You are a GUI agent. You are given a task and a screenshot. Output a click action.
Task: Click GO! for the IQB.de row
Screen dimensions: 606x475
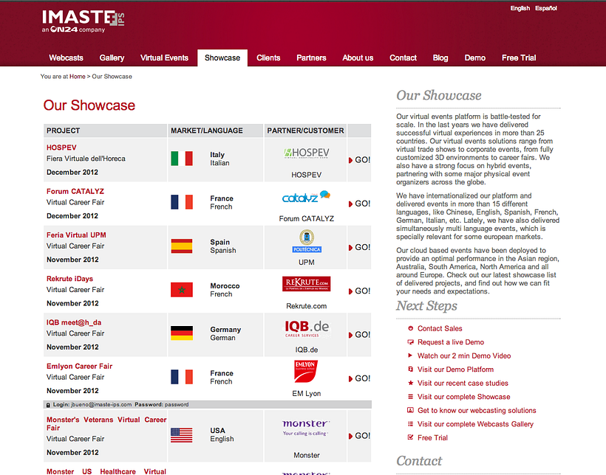click(359, 335)
